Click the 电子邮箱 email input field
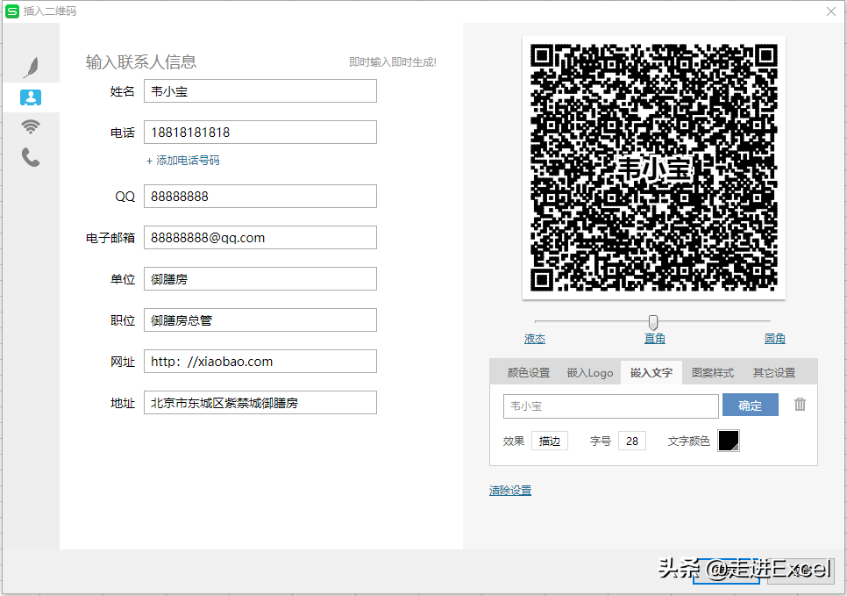 (260, 237)
